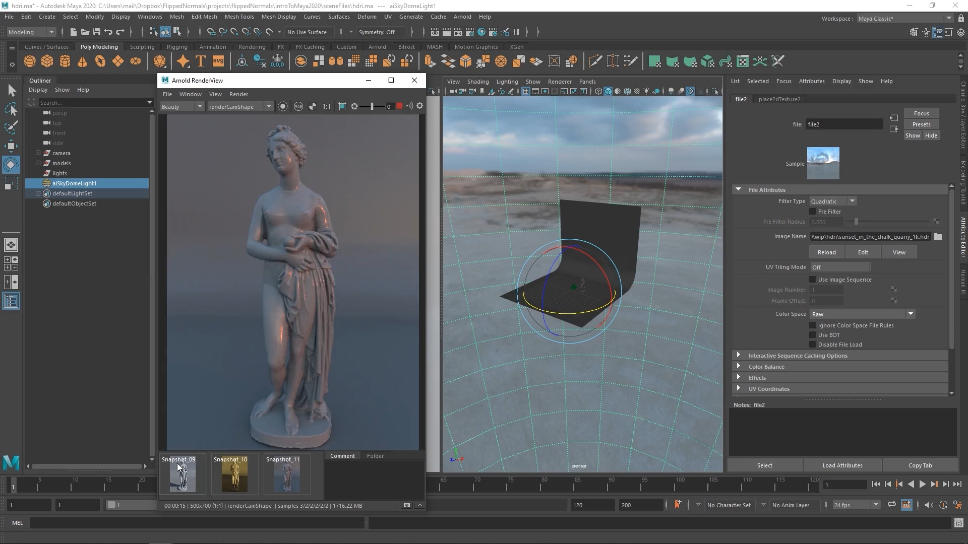Click the New Scene icon
Screen dimensions: 968x544
click(74, 32)
